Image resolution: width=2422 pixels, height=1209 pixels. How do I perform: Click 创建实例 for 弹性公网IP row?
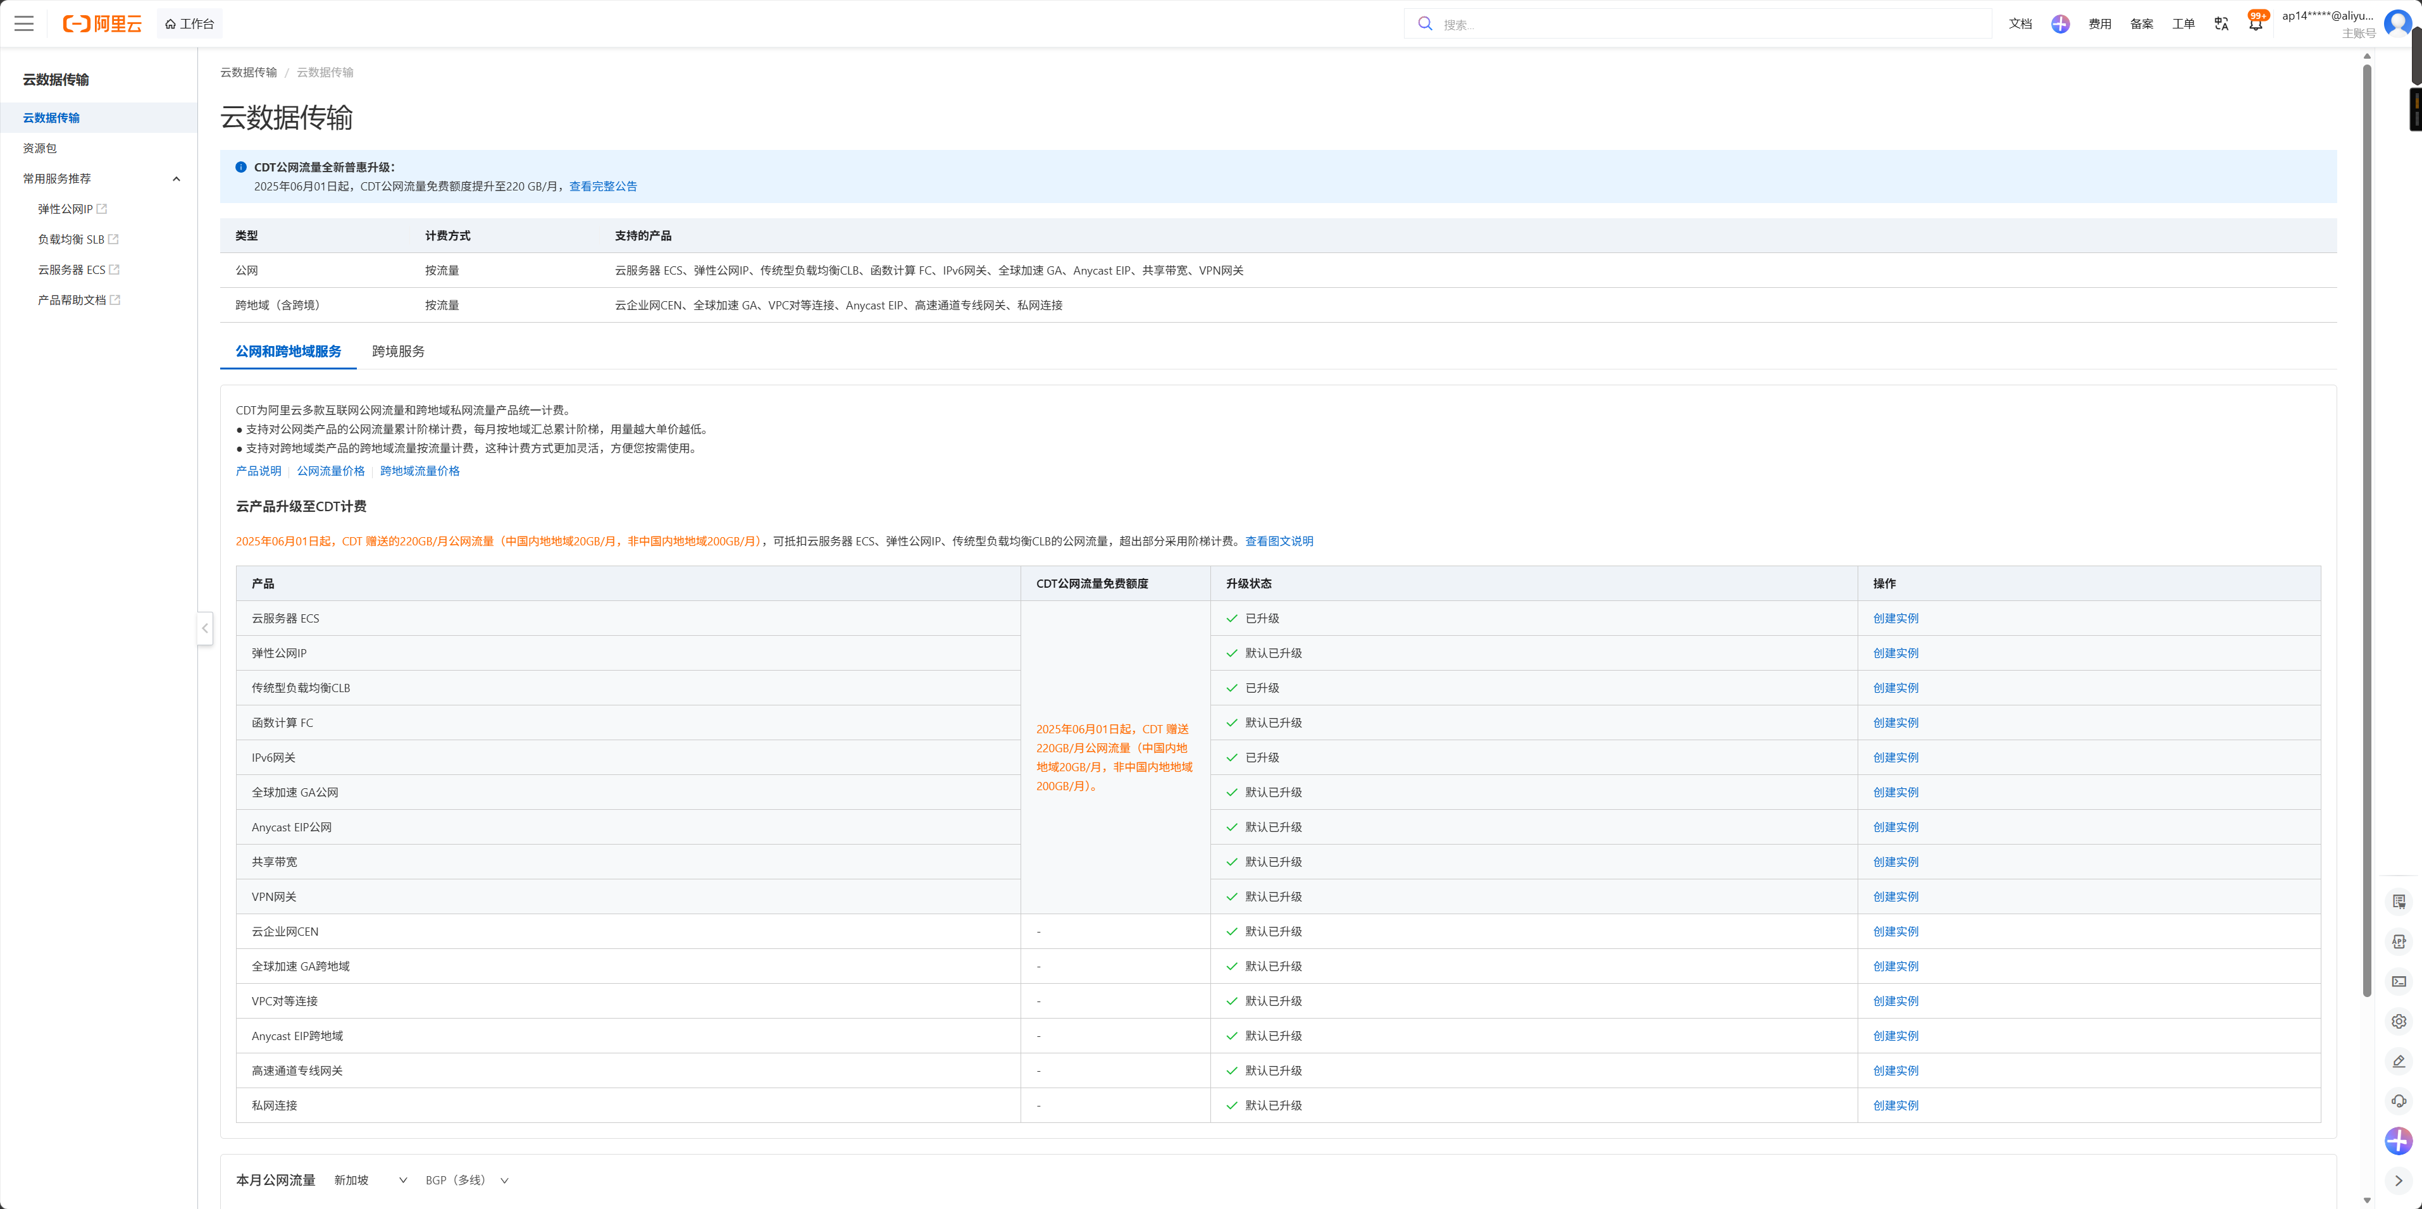1896,654
